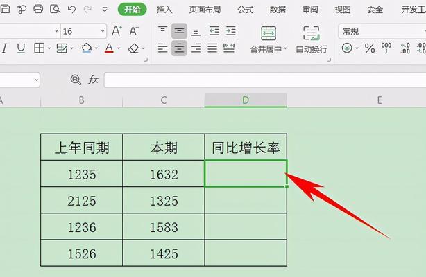Screen dimensions: 426x277
Task: Expand the borders dropdown arrow
Action: [x=49, y=48]
